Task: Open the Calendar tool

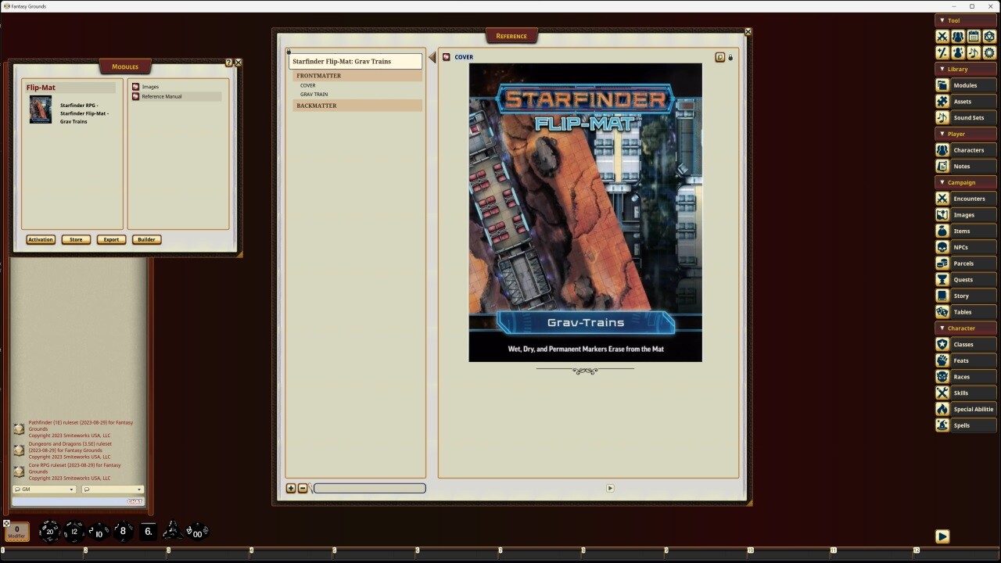Action: pyautogui.click(x=973, y=36)
